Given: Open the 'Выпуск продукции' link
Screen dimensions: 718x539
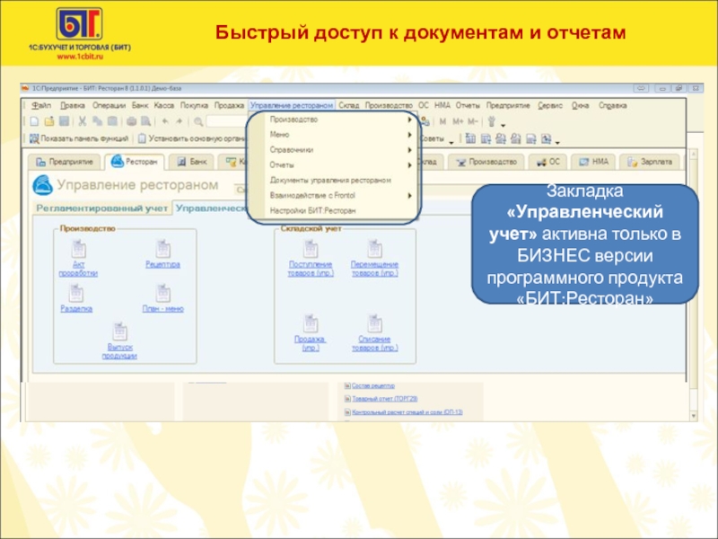Looking at the screenshot, I should click(119, 351).
